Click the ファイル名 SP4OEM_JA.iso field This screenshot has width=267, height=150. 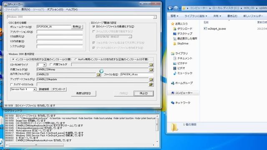137,75
